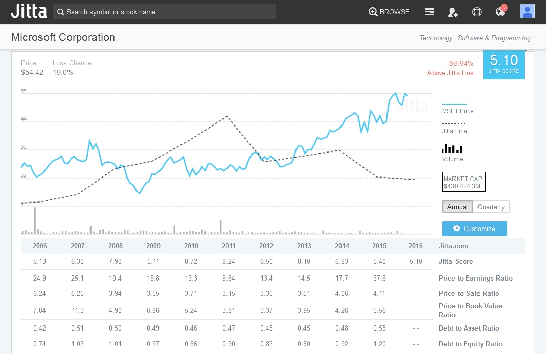This screenshot has height=354, width=546.
Task: Toggle the MSFT Price legend entry
Action: coord(457,107)
